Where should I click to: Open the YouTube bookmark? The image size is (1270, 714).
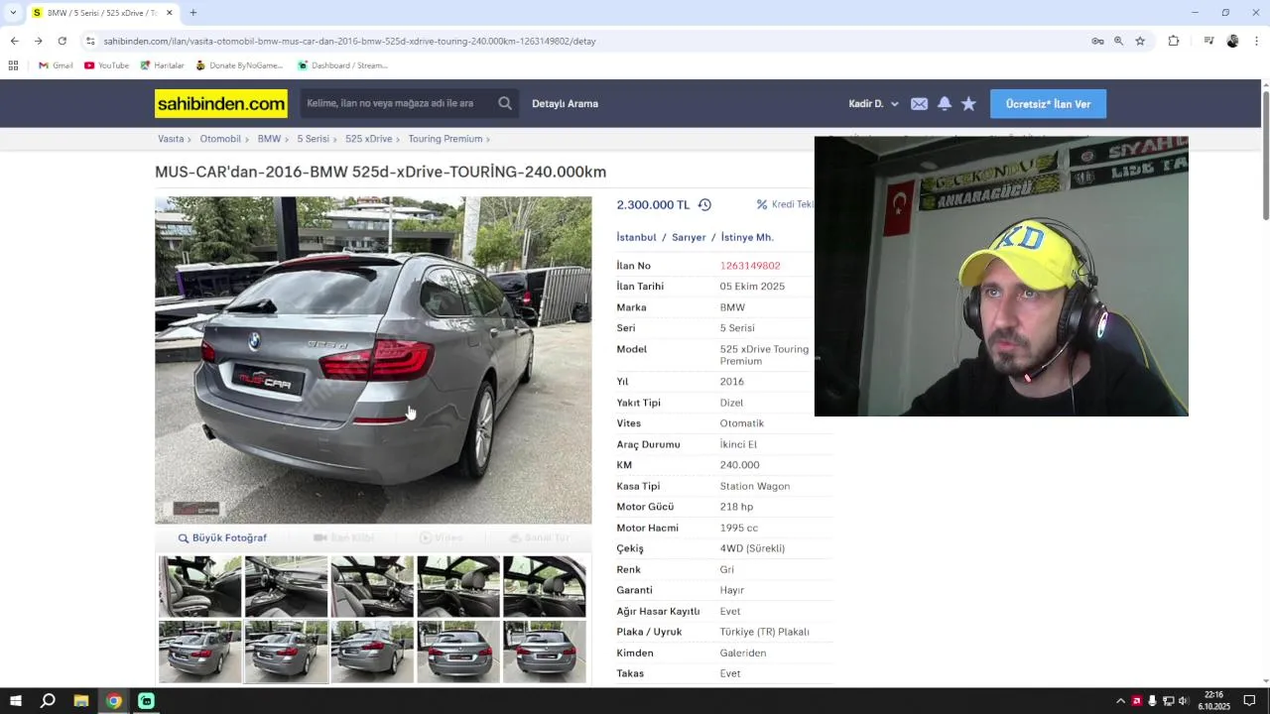tap(106, 65)
